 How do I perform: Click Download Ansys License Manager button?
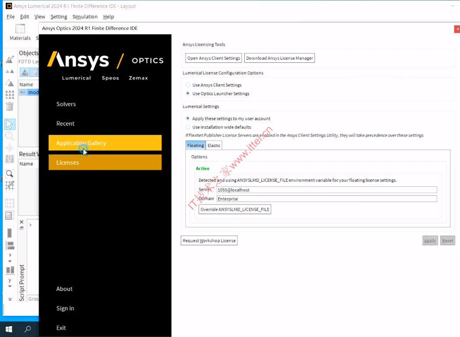pos(279,58)
